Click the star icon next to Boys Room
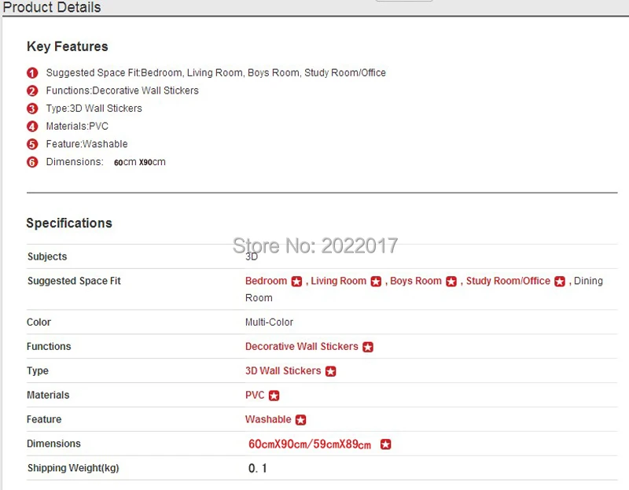The height and width of the screenshot is (490, 629). pyautogui.click(x=451, y=282)
